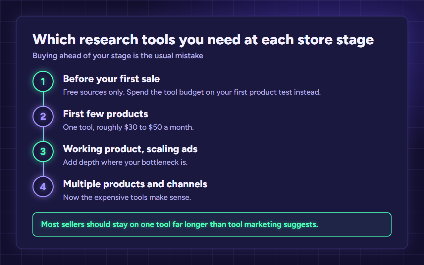Click text 'One tool, roughly $30 to $50'
The height and width of the screenshot is (265, 424).
click(113, 127)
